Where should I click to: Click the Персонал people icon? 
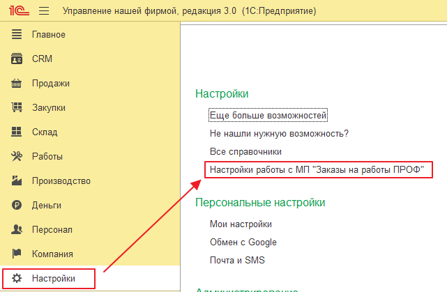coord(17,229)
